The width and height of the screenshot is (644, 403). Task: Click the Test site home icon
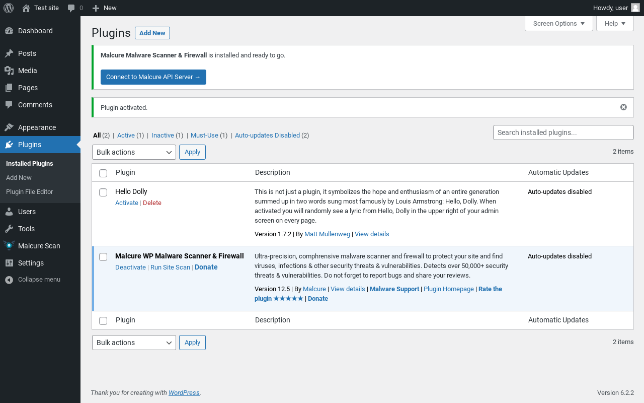tap(26, 8)
